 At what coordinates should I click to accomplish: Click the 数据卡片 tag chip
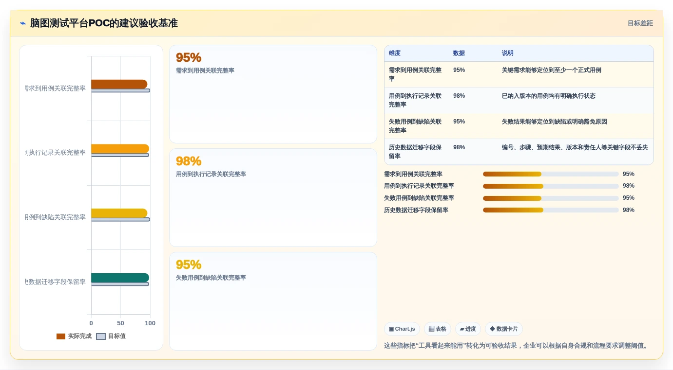(503, 329)
